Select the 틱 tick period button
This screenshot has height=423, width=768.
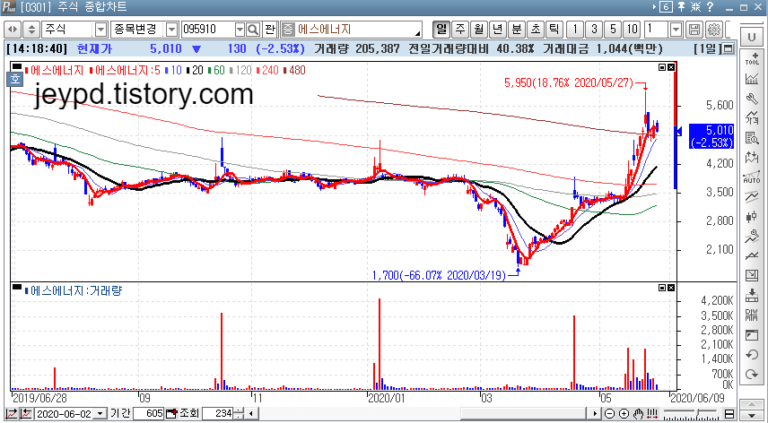pyautogui.click(x=553, y=30)
